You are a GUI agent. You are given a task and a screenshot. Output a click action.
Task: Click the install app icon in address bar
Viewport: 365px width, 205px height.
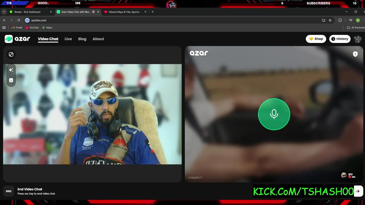click(x=323, y=20)
